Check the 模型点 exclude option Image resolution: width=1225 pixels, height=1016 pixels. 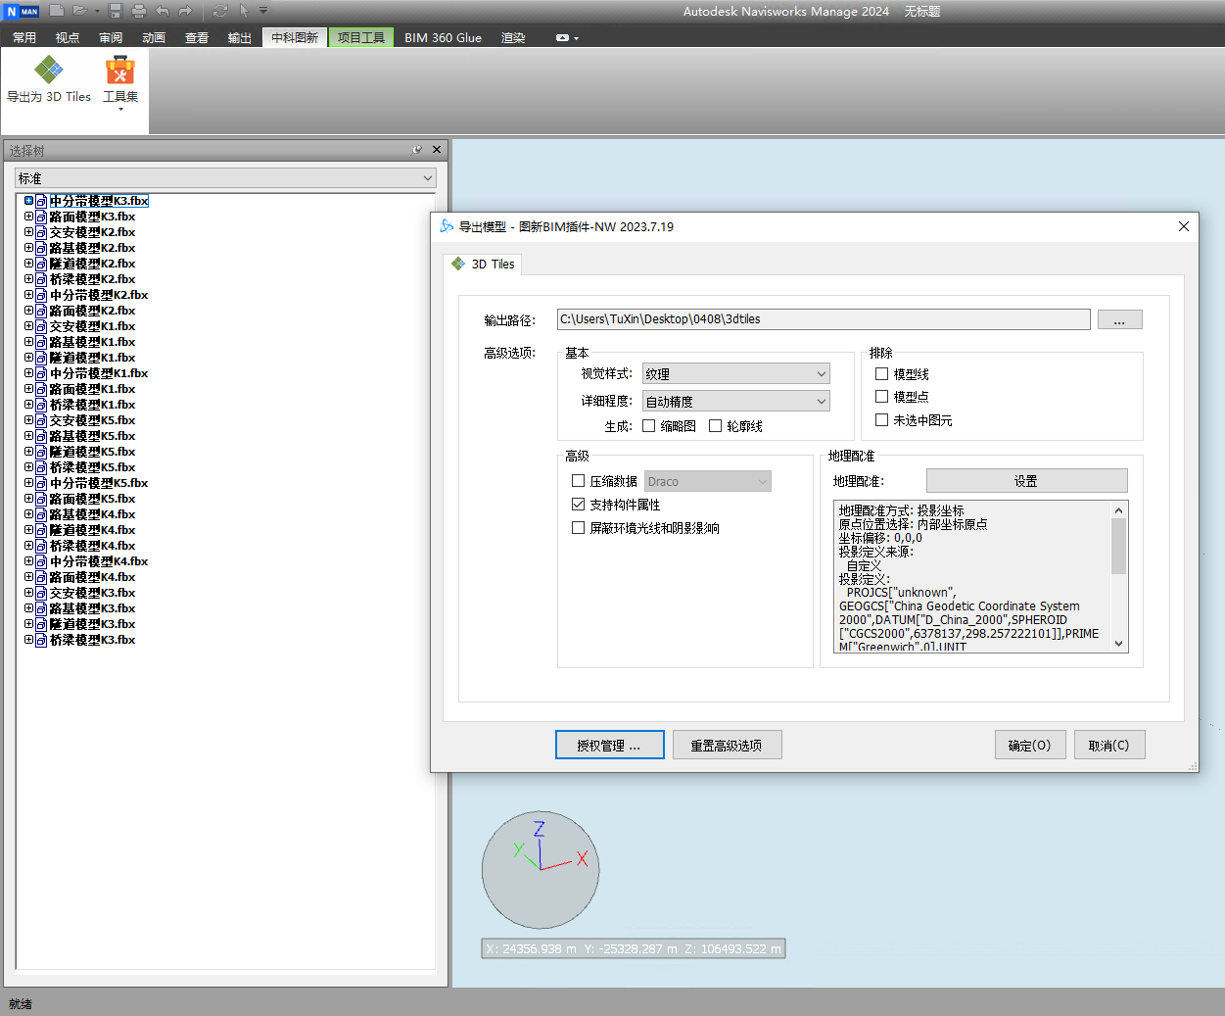tap(881, 396)
